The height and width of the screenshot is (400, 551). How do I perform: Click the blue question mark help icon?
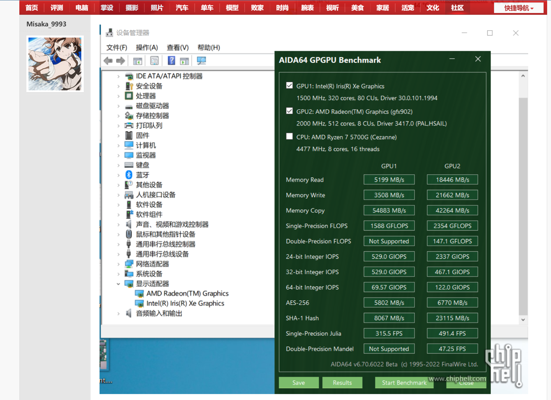[171, 61]
